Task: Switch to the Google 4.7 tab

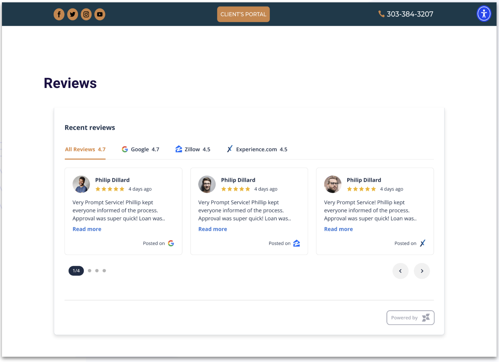Action: tap(140, 149)
